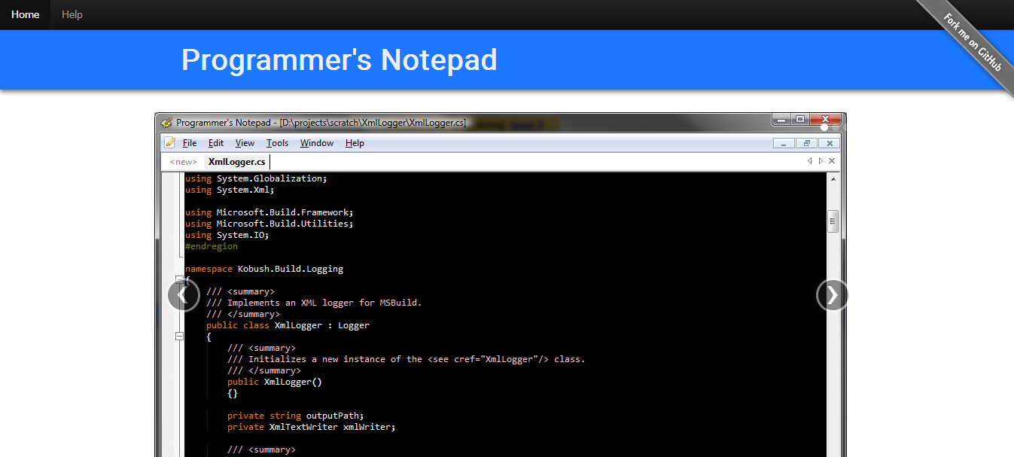Viewport: 1014px width, 457px height.
Task: Click 'private XmlTextWriter xmlWriter;' line
Action: coord(312,427)
